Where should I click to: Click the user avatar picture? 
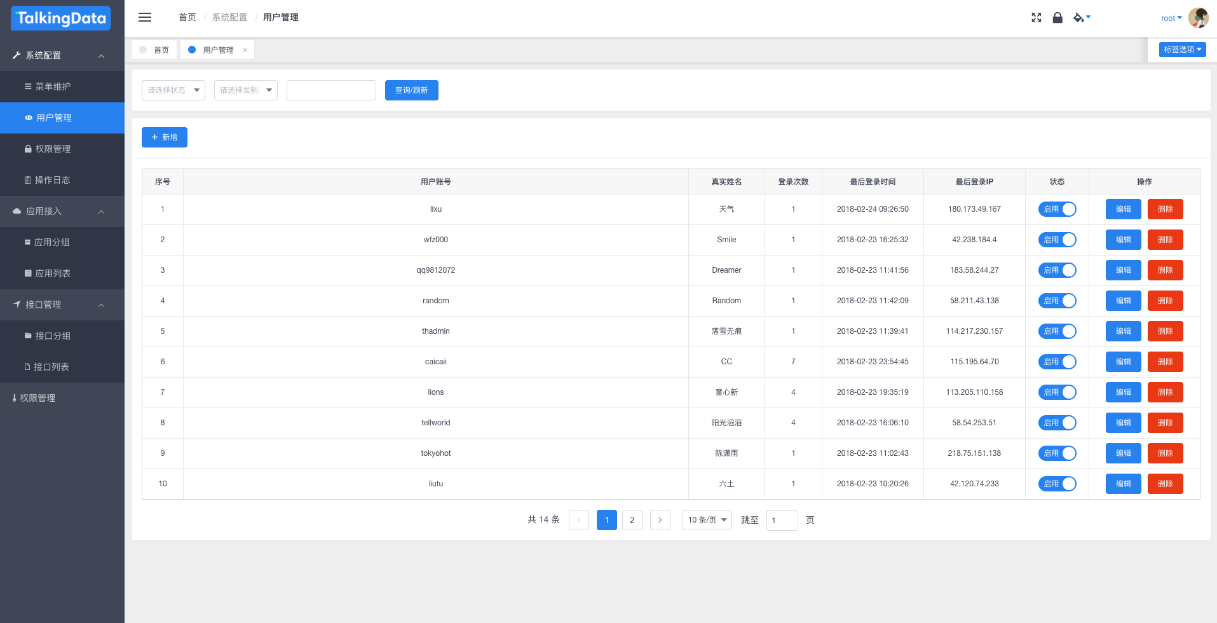[1199, 18]
